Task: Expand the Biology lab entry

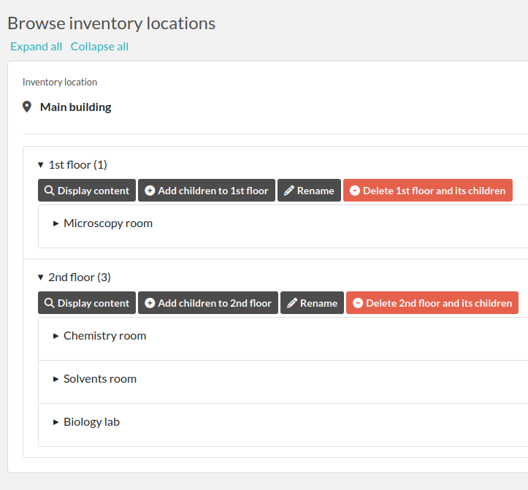Action: coord(56,422)
